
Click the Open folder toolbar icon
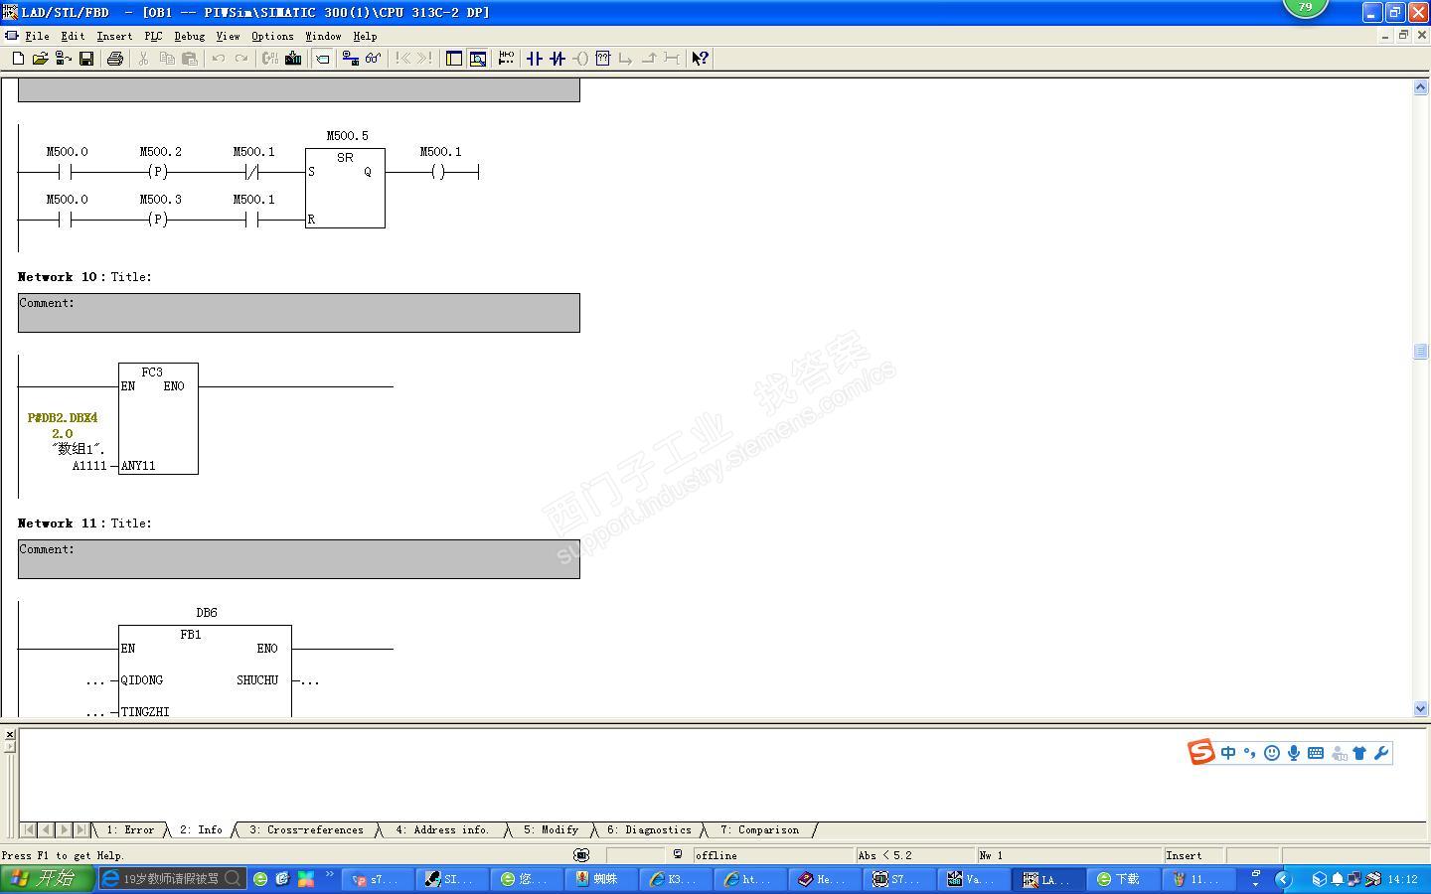(x=40, y=59)
